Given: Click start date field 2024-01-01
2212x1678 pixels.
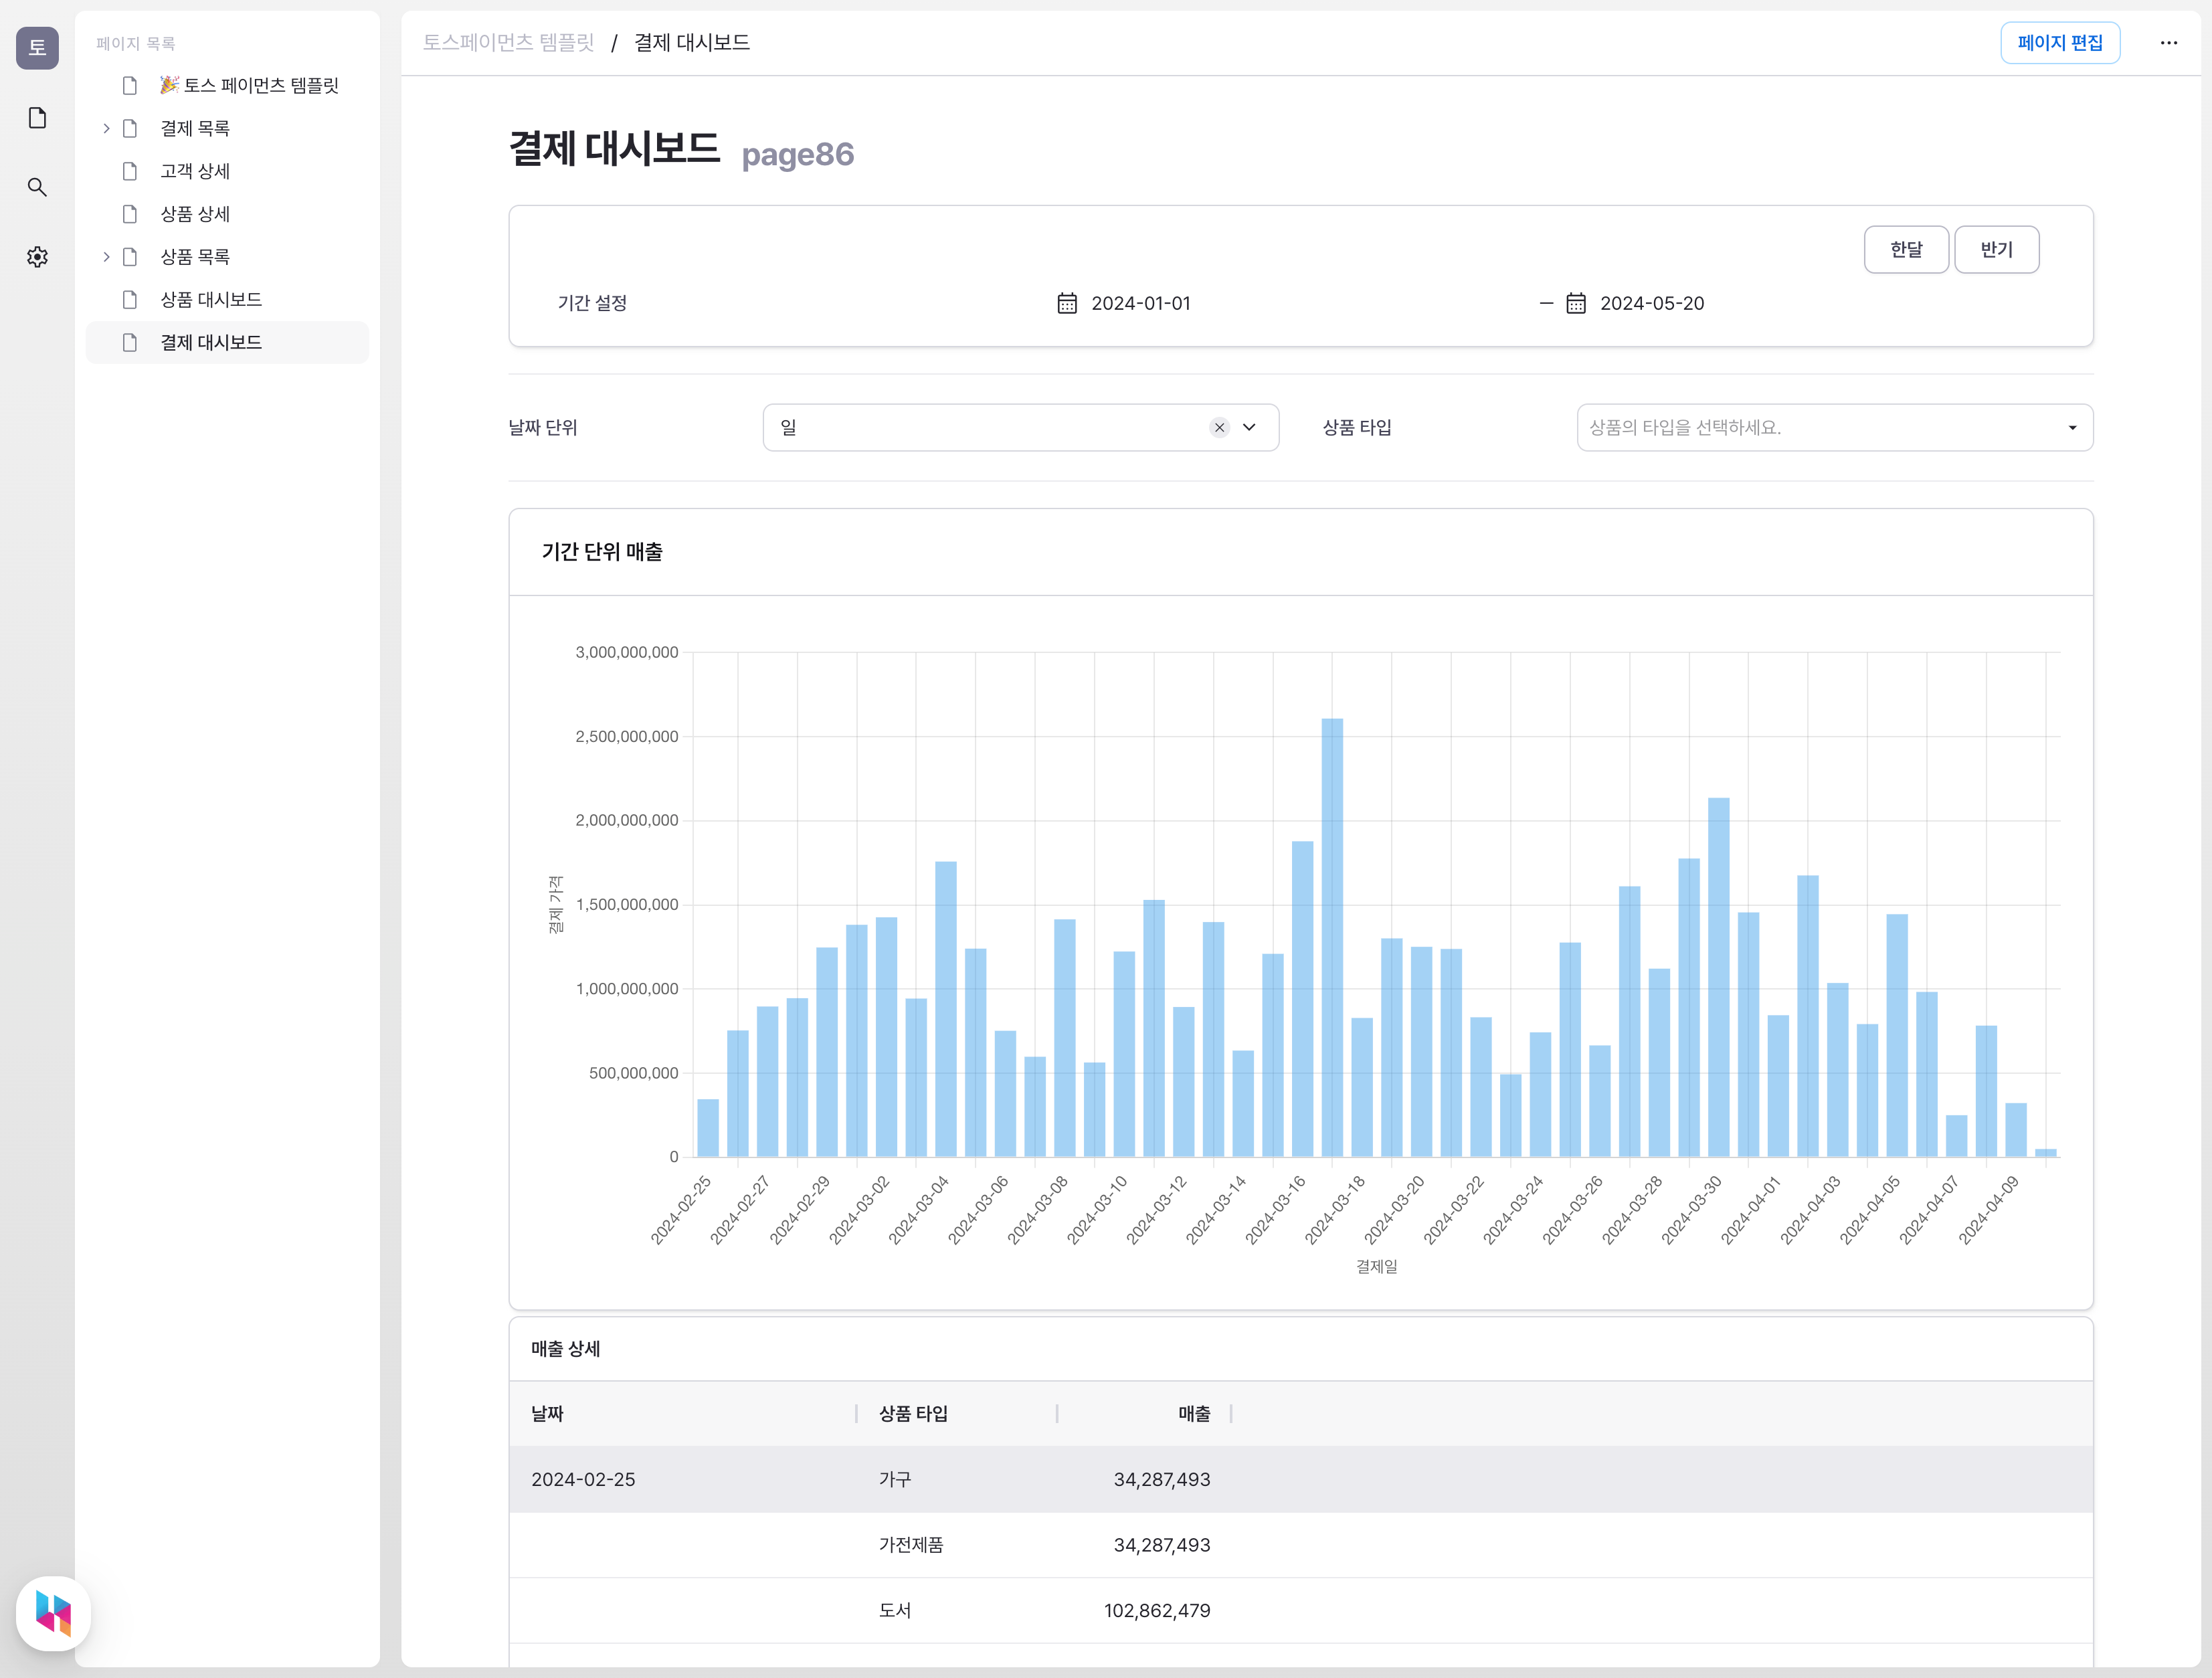Looking at the screenshot, I should pyautogui.click(x=1140, y=303).
